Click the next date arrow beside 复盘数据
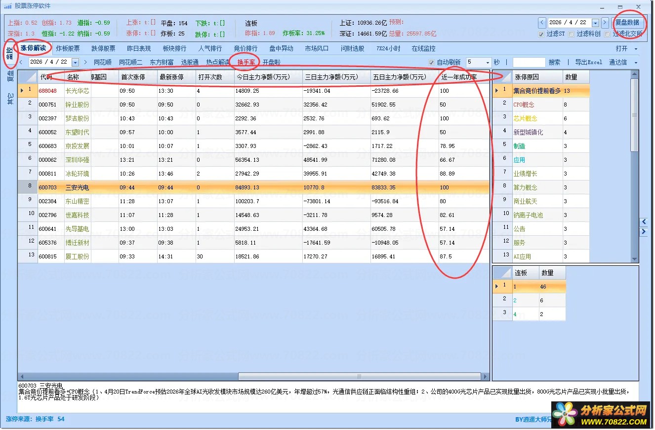The image size is (655, 430). pyautogui.click(x=605, y=23)
